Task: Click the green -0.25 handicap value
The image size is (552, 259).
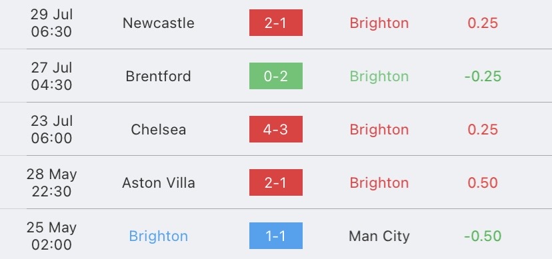Action: point(483,77)
